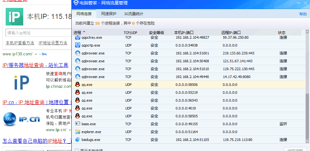The height and width of the screenshot is (151, 310).
Task: Click qq.exe penguin icon in port 56543 row
Action: [78, 100]
